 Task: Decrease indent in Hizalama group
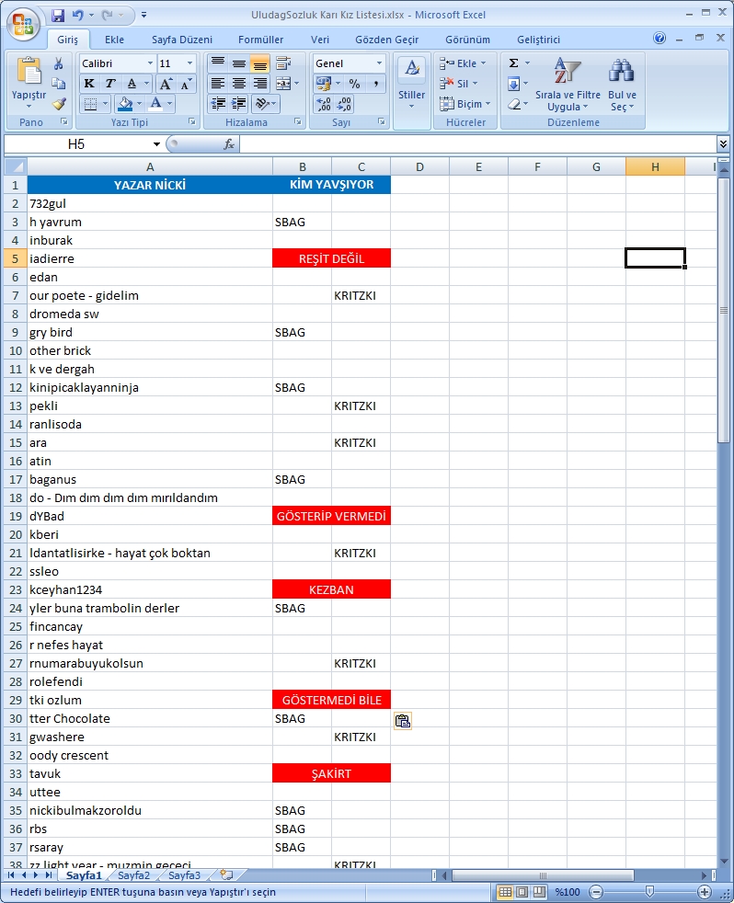[218, 104]
